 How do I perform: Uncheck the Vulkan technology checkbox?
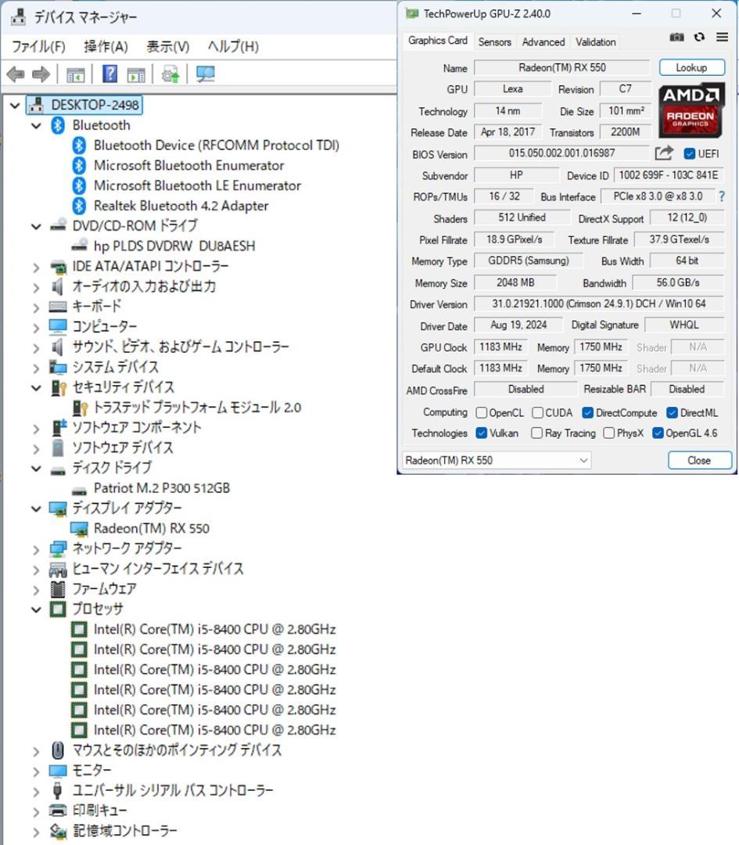tap(481, 433)
